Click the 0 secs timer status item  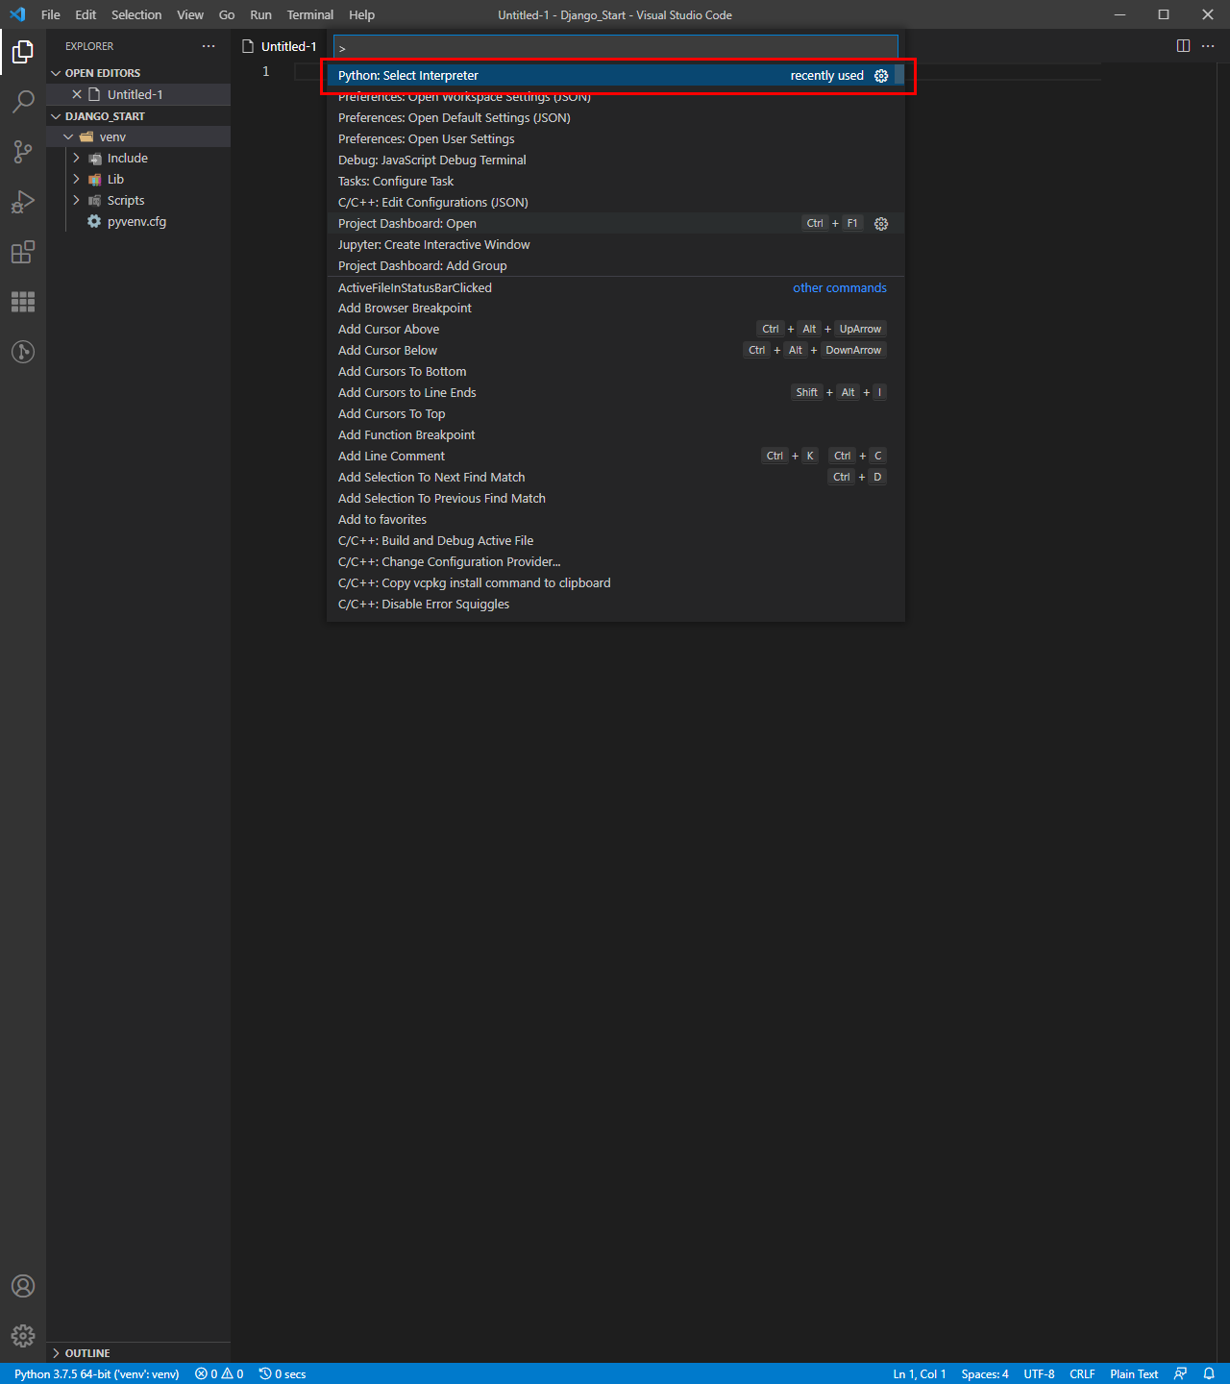tap(283, 1373)
